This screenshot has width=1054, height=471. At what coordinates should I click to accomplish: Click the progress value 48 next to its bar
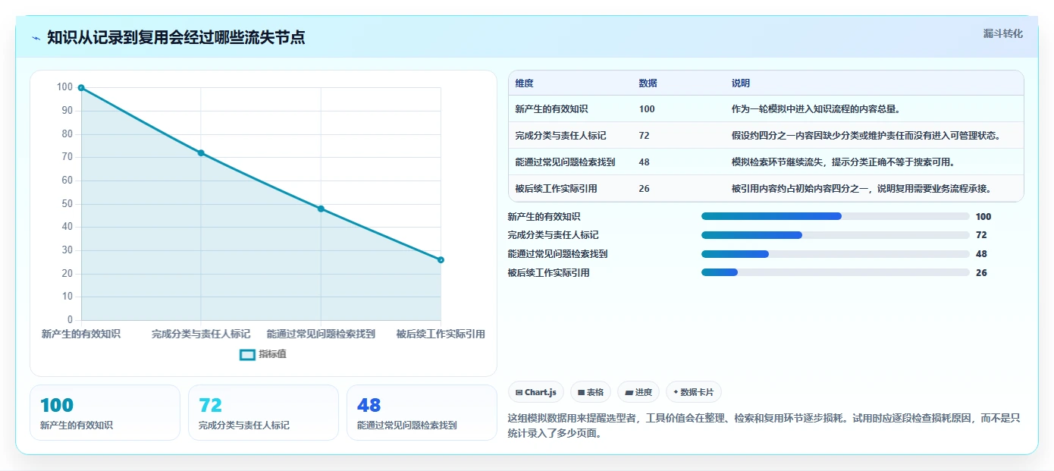point(981,254)
